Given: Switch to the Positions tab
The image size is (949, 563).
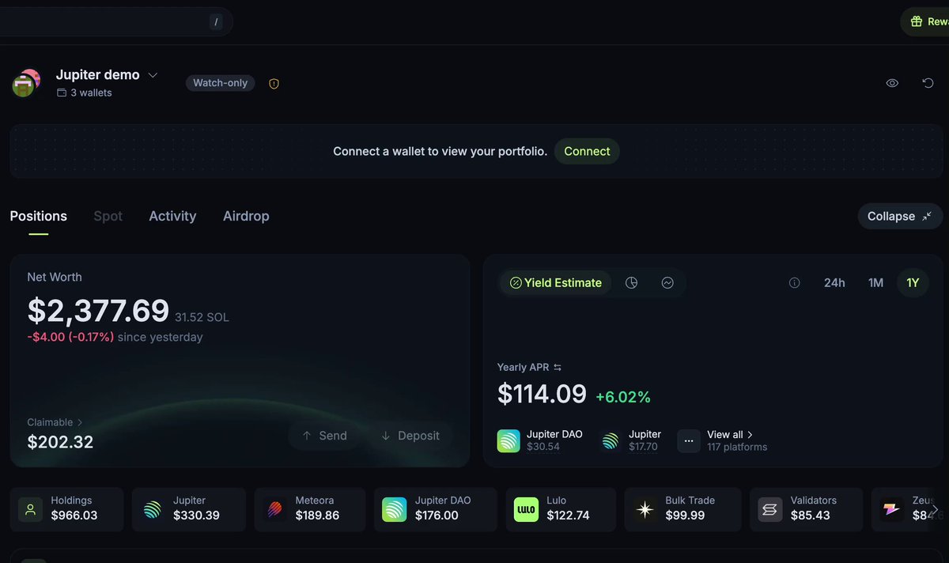Looking at the screenshot, I should [39, 216].
